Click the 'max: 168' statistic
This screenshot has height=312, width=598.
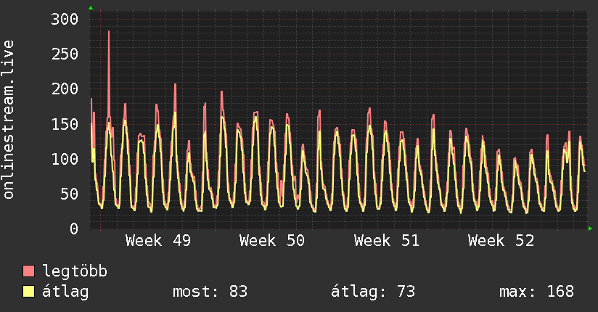point(536,292)
